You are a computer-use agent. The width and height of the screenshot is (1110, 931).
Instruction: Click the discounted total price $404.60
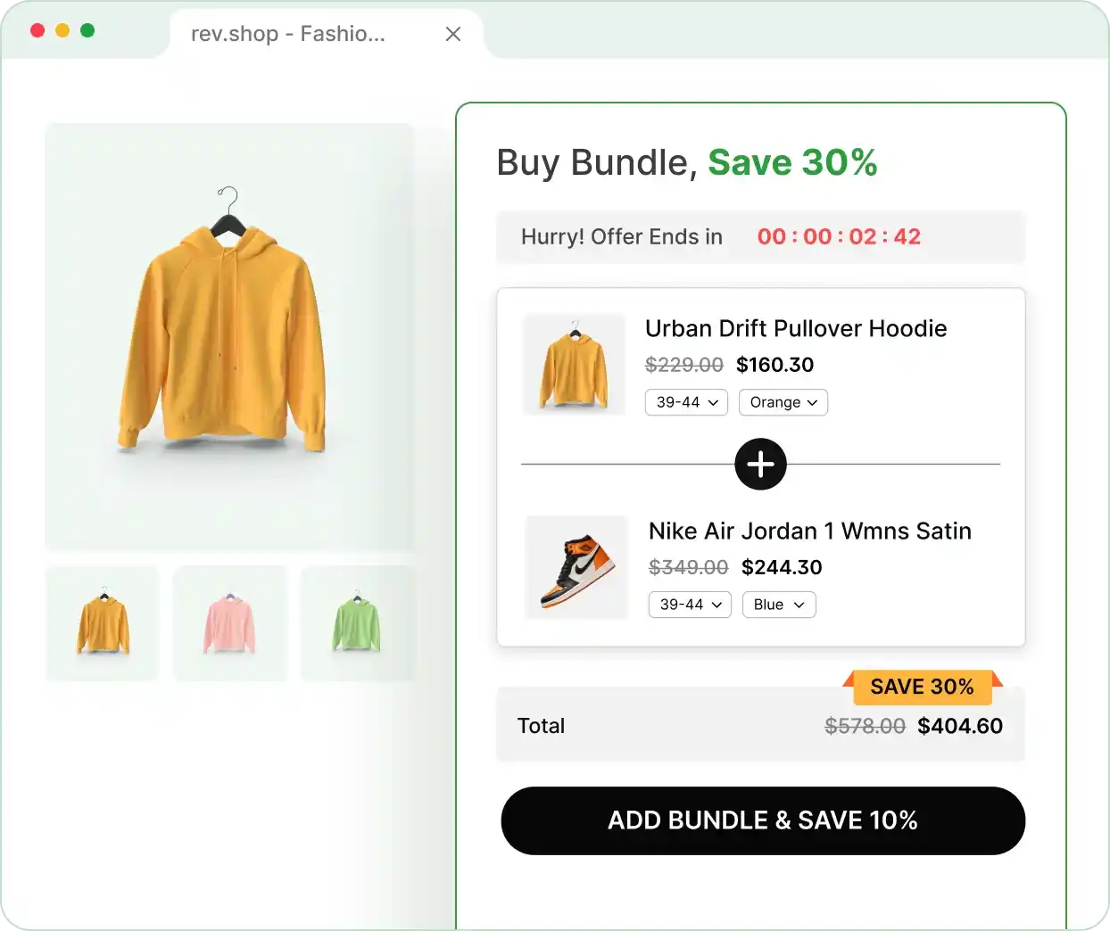pyautogui.click(x=960, y=726)
